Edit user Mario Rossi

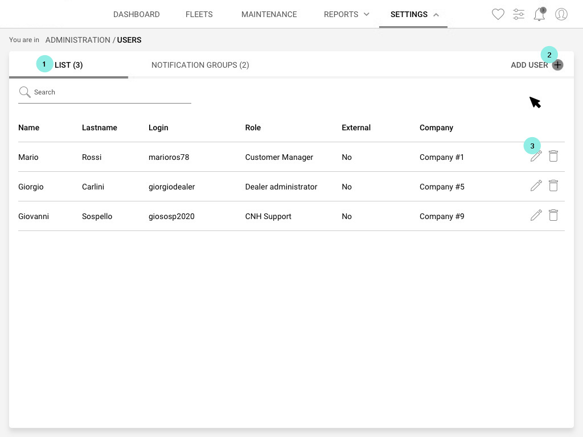click(x=536, y=156)
